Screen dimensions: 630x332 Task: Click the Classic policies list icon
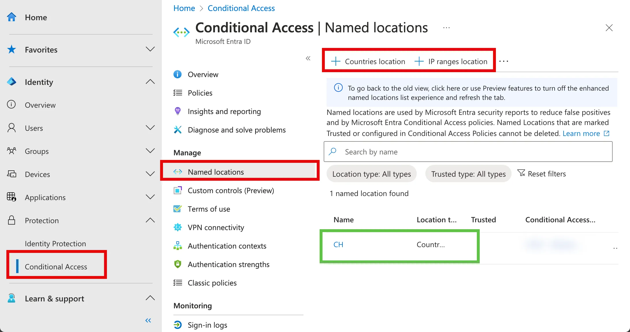pos(178,283)
